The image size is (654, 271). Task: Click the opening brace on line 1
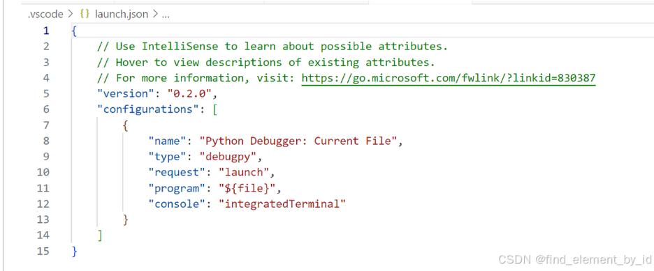tap(74, 31)
